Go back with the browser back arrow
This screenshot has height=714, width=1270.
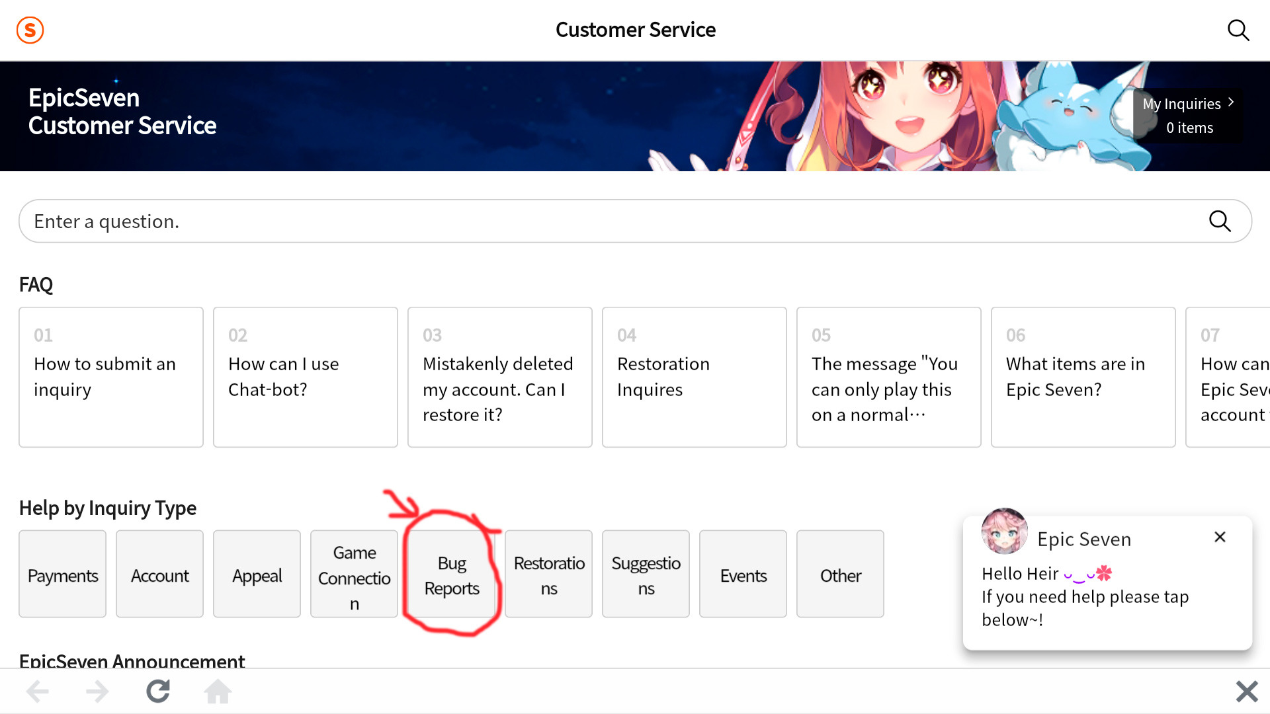[38, 692]
